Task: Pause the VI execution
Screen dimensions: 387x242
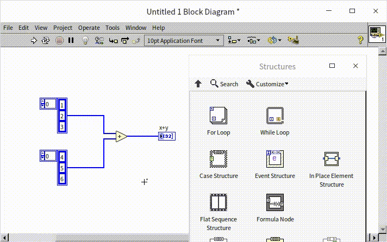Action: pyautogui.click(x=71, y=40)
